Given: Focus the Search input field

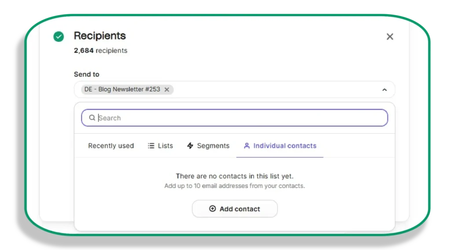Looking at the screenshot, I should pyautogui.click(x=234, y=118).
